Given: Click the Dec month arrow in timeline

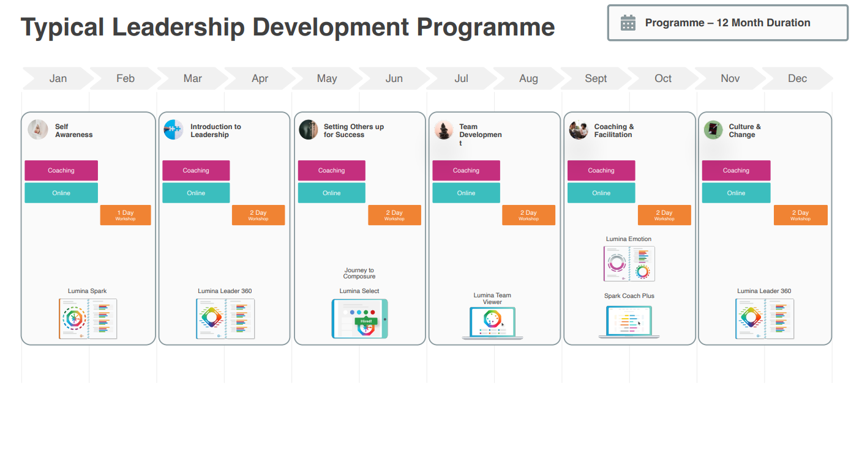Looking at the screenshot, I should click(797, 78).
